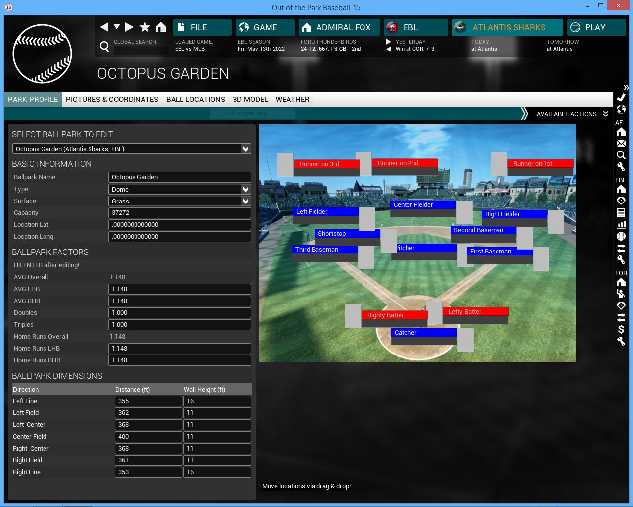Click the EBL section baseball icon
The width and height of the screenshot is (633, 507).
[x=621, y=236]
